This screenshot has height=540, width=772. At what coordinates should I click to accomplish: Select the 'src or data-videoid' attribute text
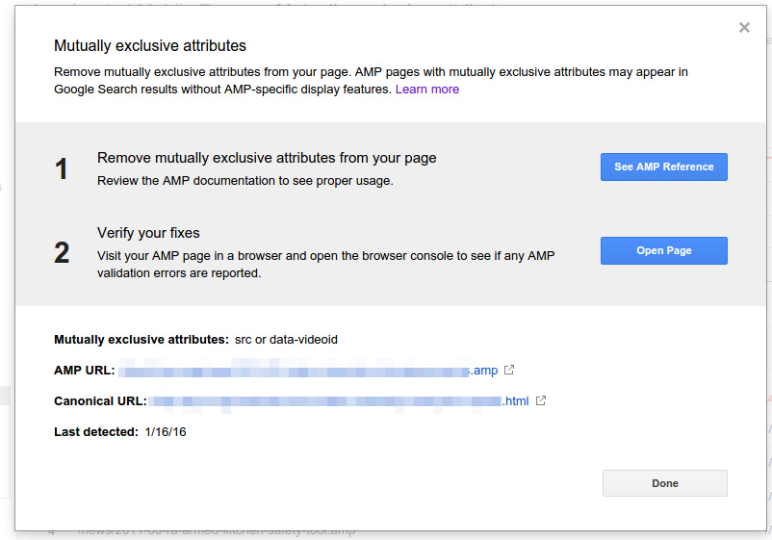[x=286, y=340]
